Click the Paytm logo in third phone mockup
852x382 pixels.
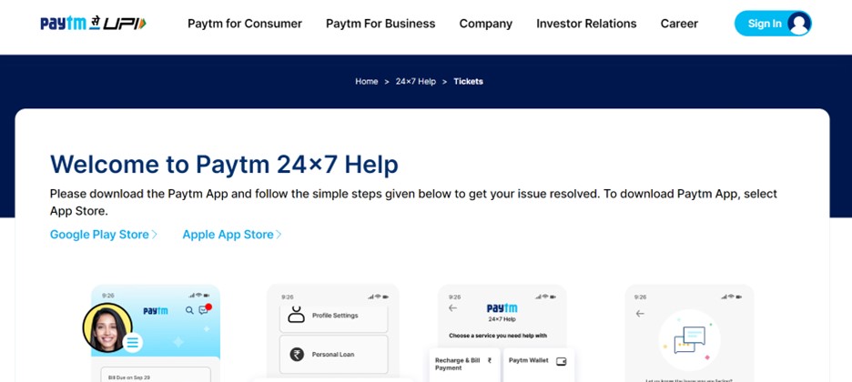pyautogui.click(x=502, y=307)
